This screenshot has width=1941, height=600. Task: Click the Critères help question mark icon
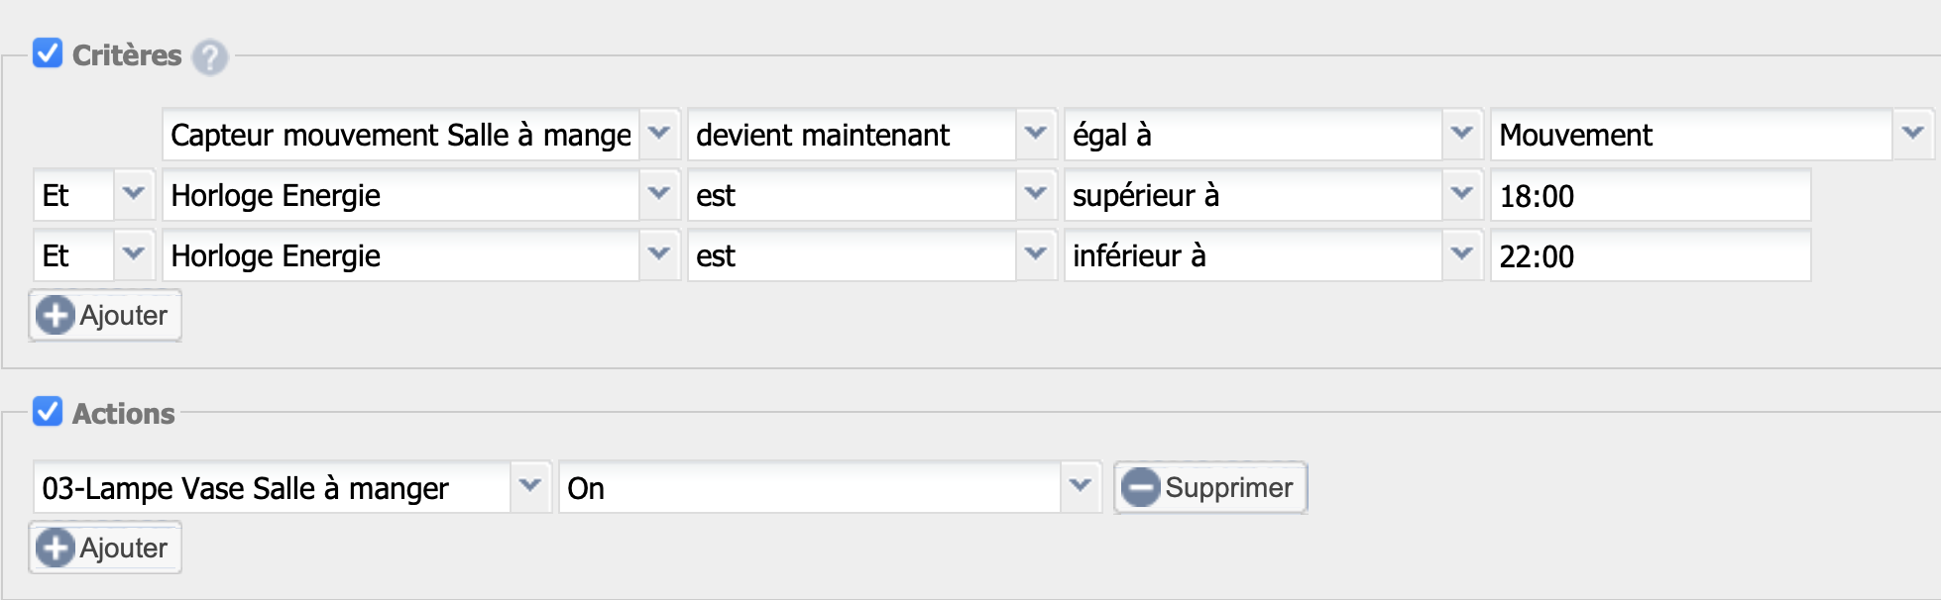(x=209, y=57)
